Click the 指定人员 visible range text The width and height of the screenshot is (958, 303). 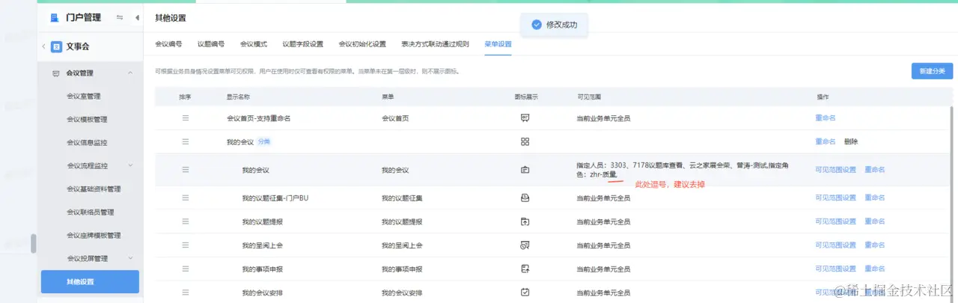[x=683, y=170]
